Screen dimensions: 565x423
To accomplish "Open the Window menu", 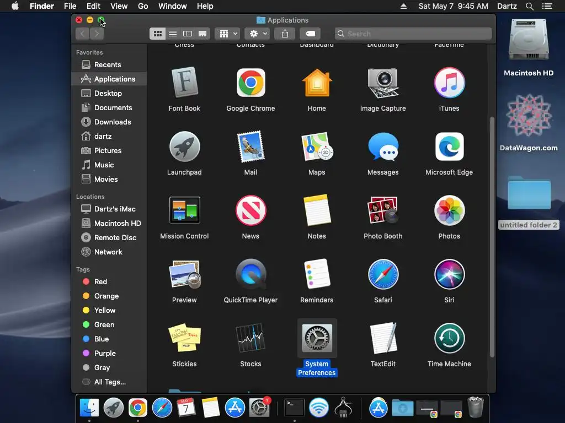I will pyautogui.click(x=173, y=6).
